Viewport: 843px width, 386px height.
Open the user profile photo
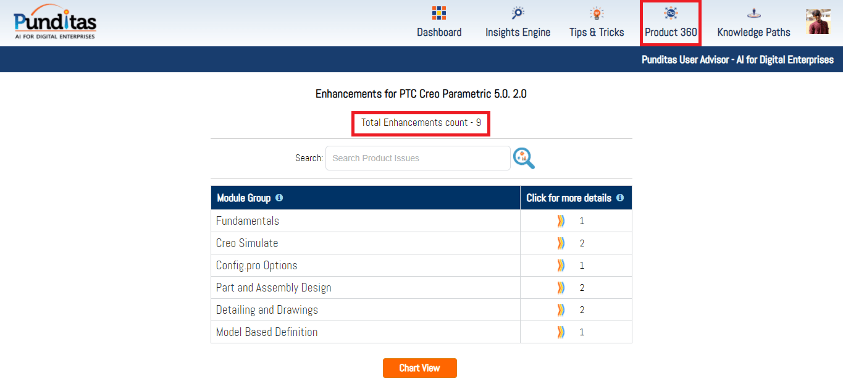pos(818,22)
